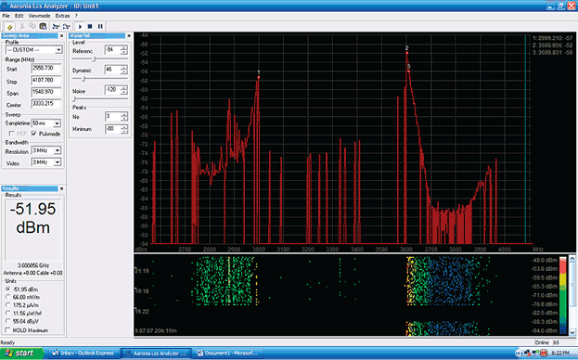Click the first marker tool icon in toolbar
578x360 pixels.
[x=56, y=26]
